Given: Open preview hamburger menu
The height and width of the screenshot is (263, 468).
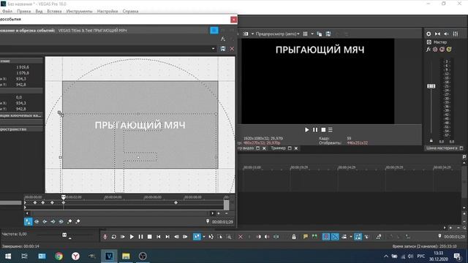Looking at the screenshot, I should pos(331,130).
